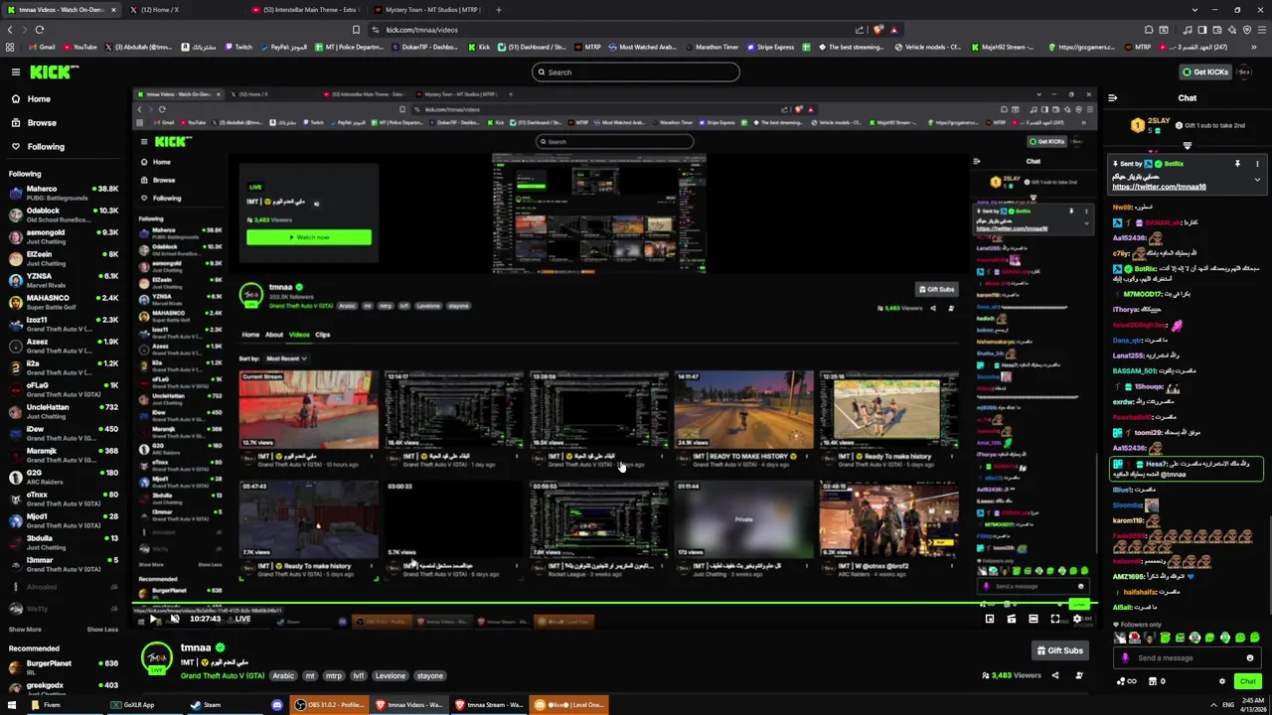1272x715 pixels.
Task: Expand the pinned BotRix message chevron
Action: coord(1257,180)
